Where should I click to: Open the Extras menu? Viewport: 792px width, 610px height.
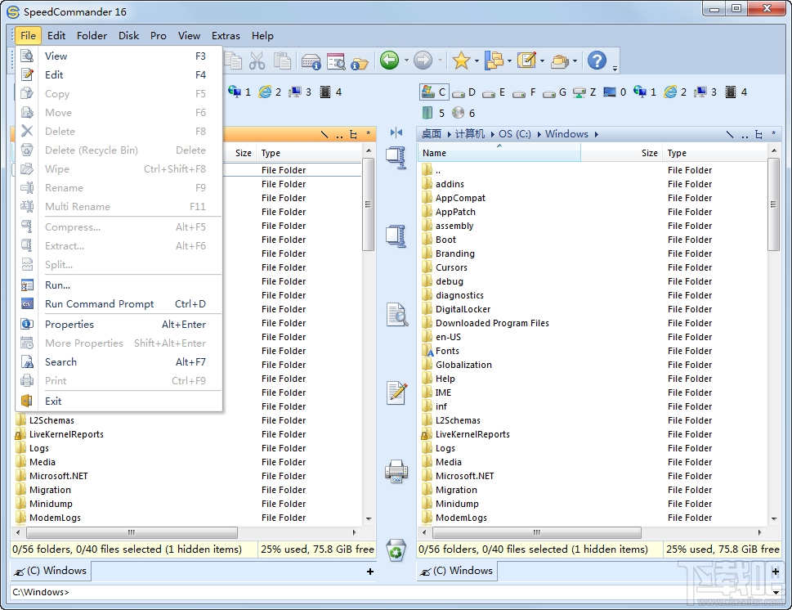pos(226,36)
